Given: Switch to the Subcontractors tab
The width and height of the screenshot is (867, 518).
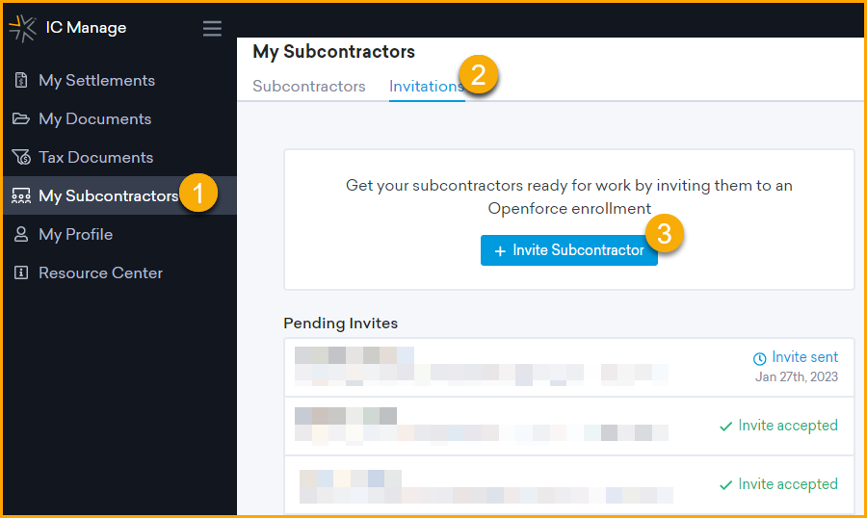Looking at the screenshot, I should tap(309, 87).
